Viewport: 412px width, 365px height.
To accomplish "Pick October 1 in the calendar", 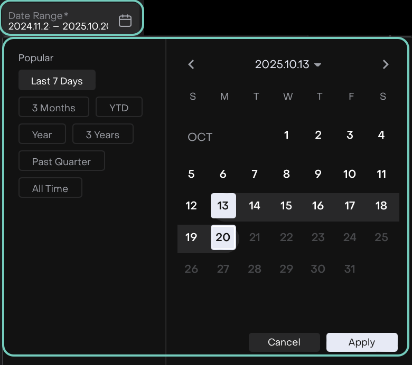I will (286, 135).
